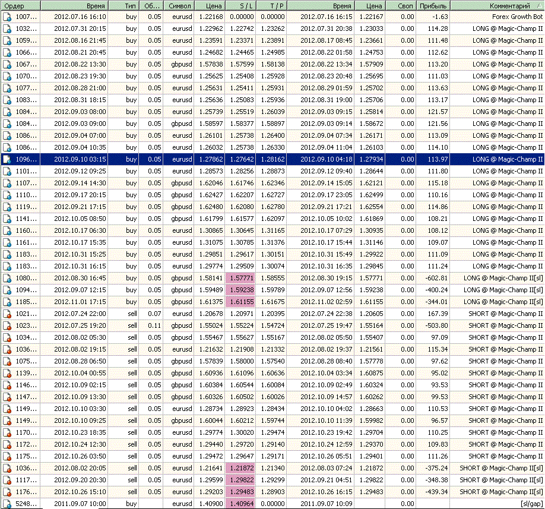Click the truncated Об... volume column header
Image resolution: width=545 pixels, height=509 pixels.
(151, 5)
